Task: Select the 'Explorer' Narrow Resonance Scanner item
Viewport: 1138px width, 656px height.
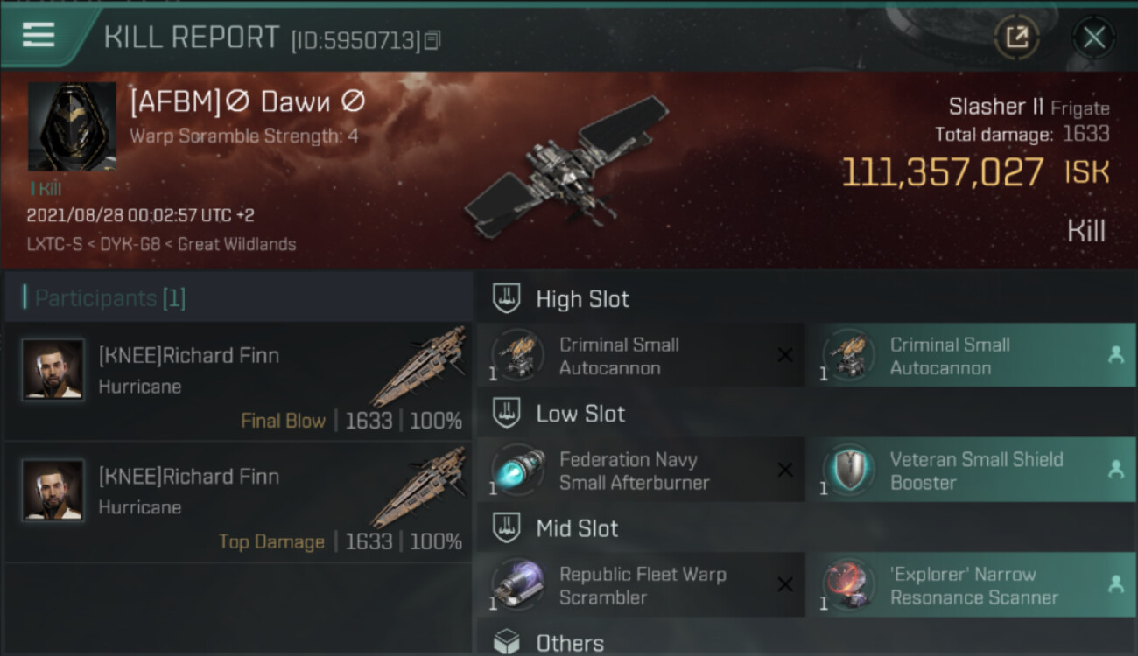Action: 971,585
